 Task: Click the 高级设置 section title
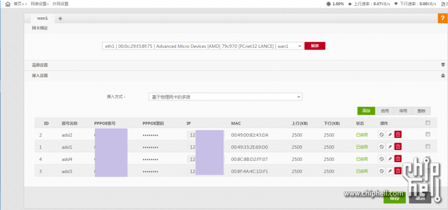[x=40, y=65]
